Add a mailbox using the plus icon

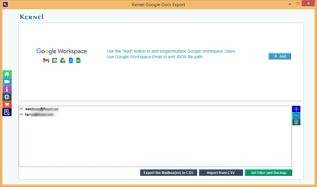[296, 109]
